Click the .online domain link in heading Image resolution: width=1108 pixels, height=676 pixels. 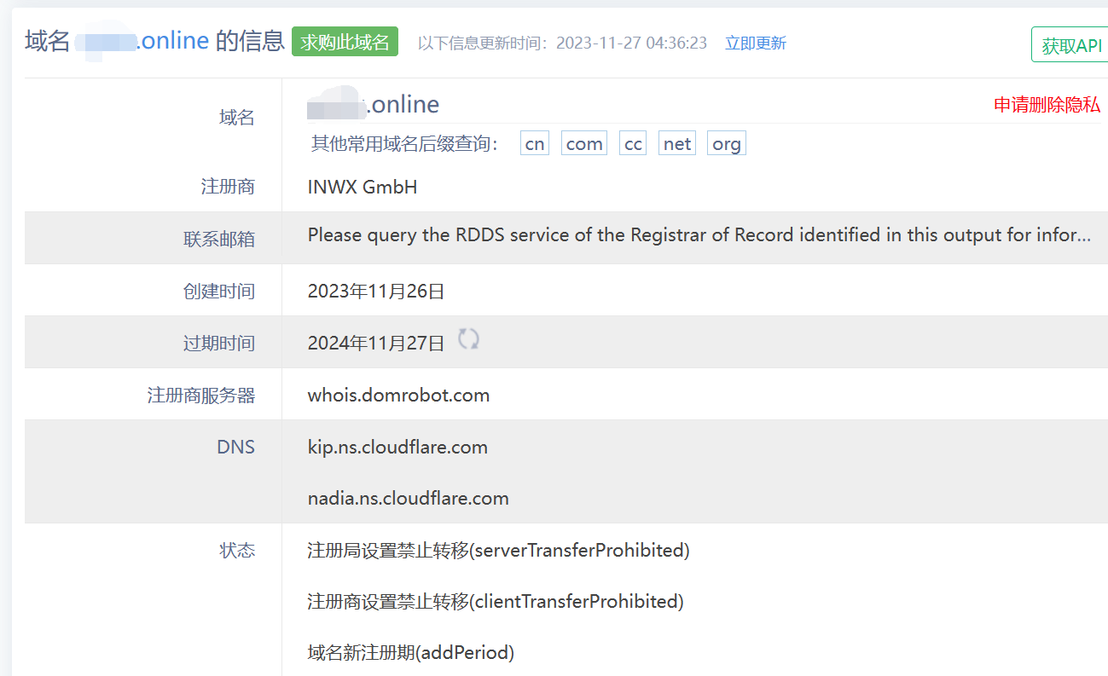pos(172,41)
